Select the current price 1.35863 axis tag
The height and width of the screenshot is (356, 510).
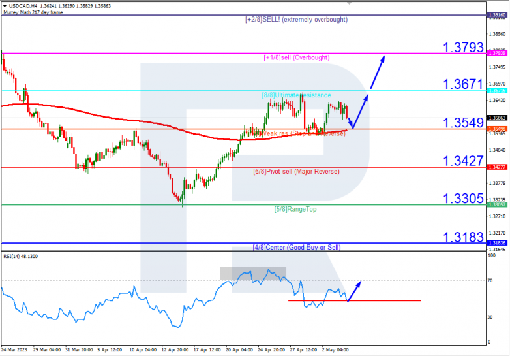pos(497,118)
